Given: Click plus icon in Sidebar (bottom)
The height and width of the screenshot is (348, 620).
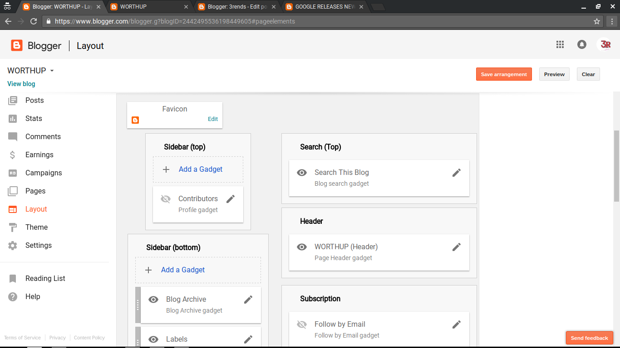Looking at the screenshot, I should point(148,270).
